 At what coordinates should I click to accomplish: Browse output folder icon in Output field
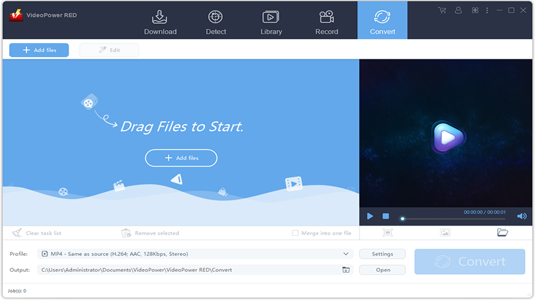point(346,270)
